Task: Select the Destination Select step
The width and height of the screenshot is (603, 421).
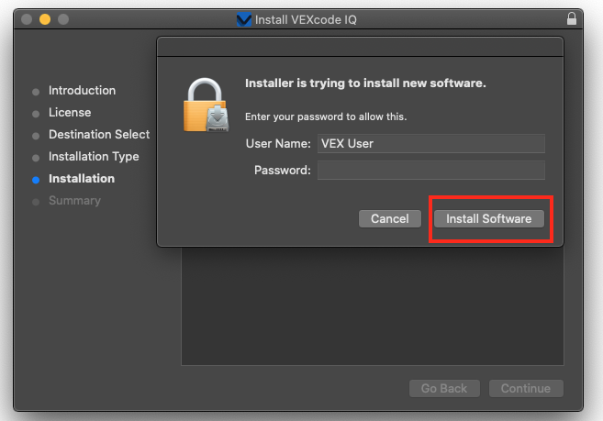Action: point(99,134)
